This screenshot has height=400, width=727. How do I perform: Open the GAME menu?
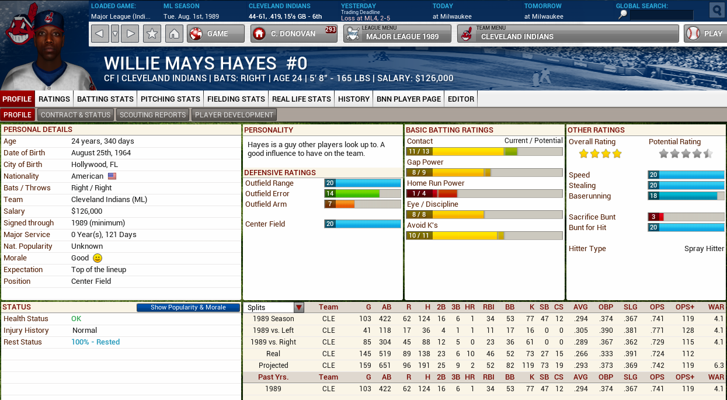click(215, 33)
